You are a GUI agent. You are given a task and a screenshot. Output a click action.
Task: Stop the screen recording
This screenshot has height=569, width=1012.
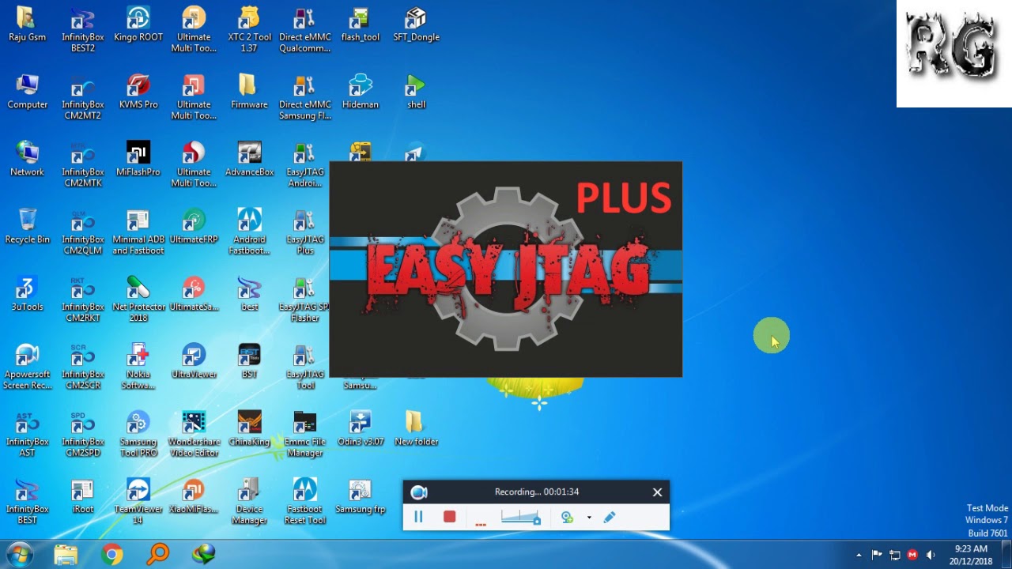pos(449,517)
